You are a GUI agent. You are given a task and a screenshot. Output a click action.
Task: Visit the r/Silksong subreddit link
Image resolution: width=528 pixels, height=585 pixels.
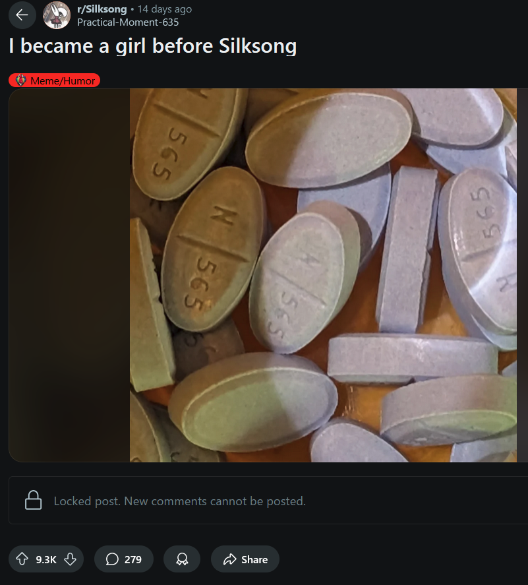(x=102, y=9)
